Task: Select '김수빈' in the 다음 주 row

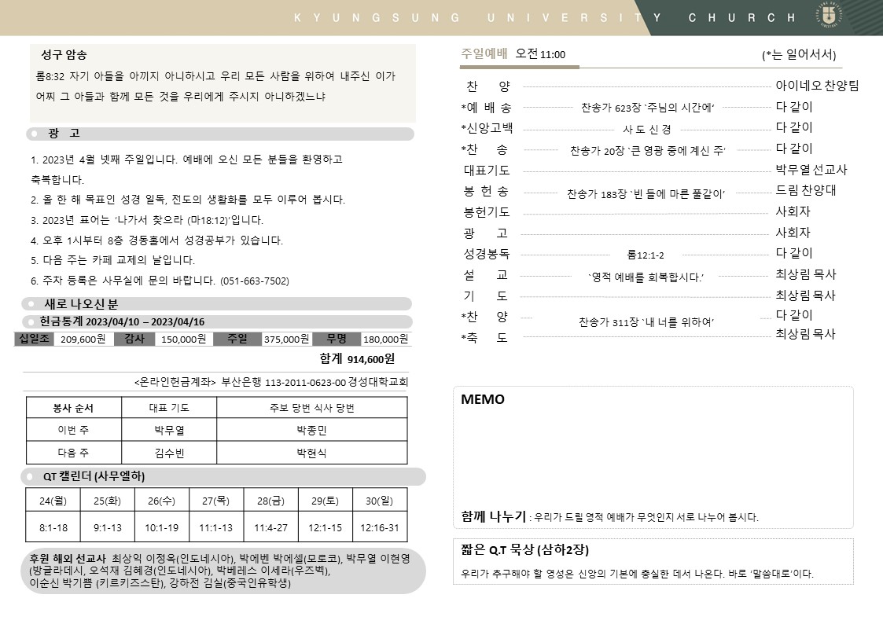Action: pos(169,453)
